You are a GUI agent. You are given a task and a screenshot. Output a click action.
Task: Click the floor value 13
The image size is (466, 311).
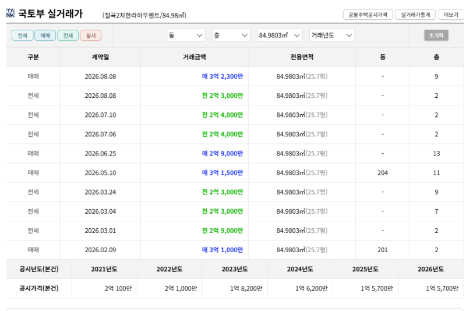tap(436, 154)
